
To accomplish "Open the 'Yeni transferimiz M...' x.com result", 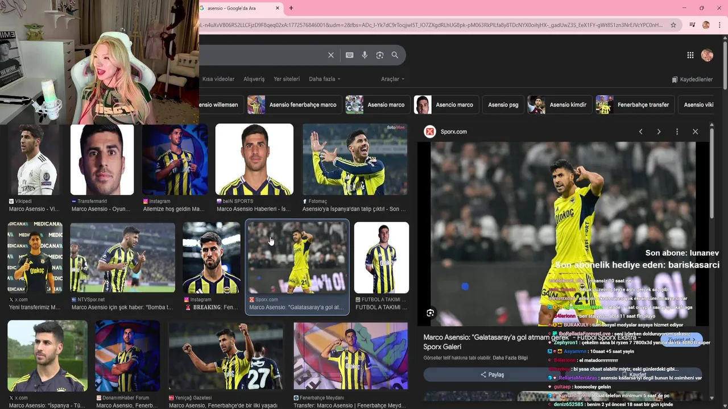I will point(35,258).
